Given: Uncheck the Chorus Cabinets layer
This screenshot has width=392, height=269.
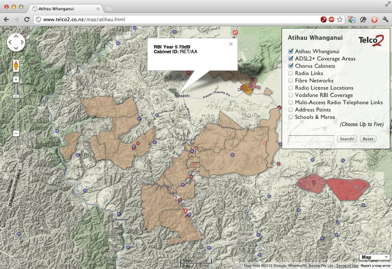Looking at the screenshot, I should [x=291, y=66].
